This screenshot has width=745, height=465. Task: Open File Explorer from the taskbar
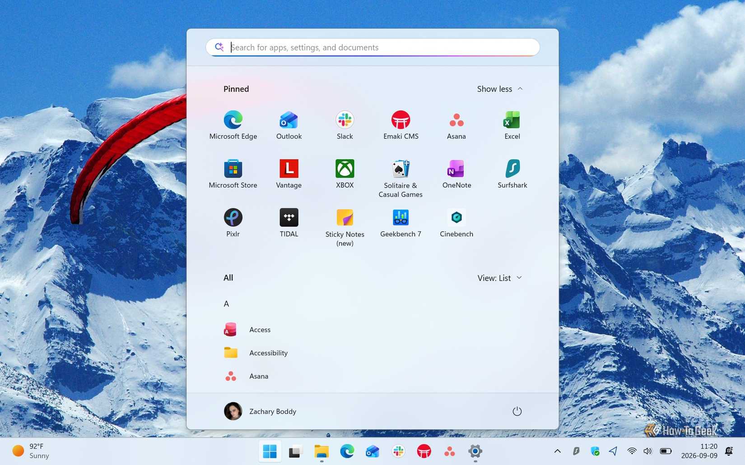coord(321,451)
